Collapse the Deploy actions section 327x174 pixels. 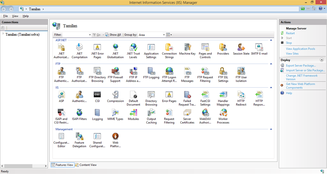322,60
